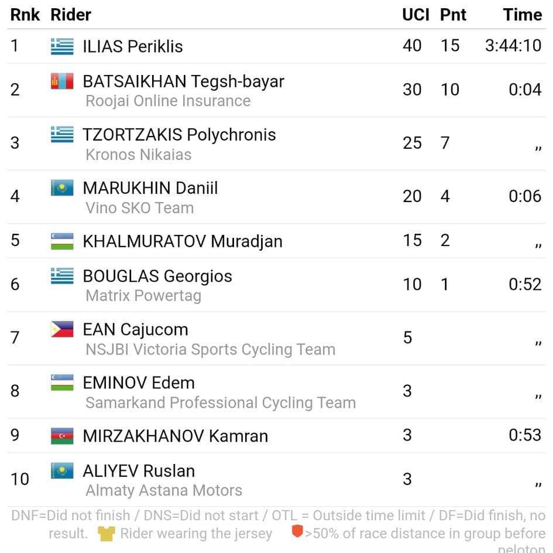Click the Philippines flag beside EAN Cajucom

click(62, 329)
